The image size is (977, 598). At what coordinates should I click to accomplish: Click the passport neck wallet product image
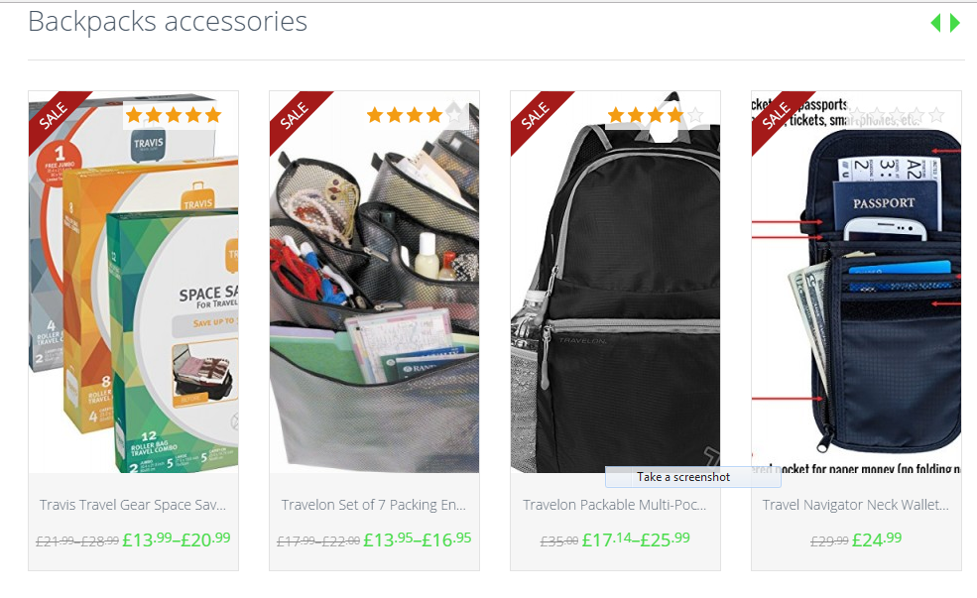857,282
